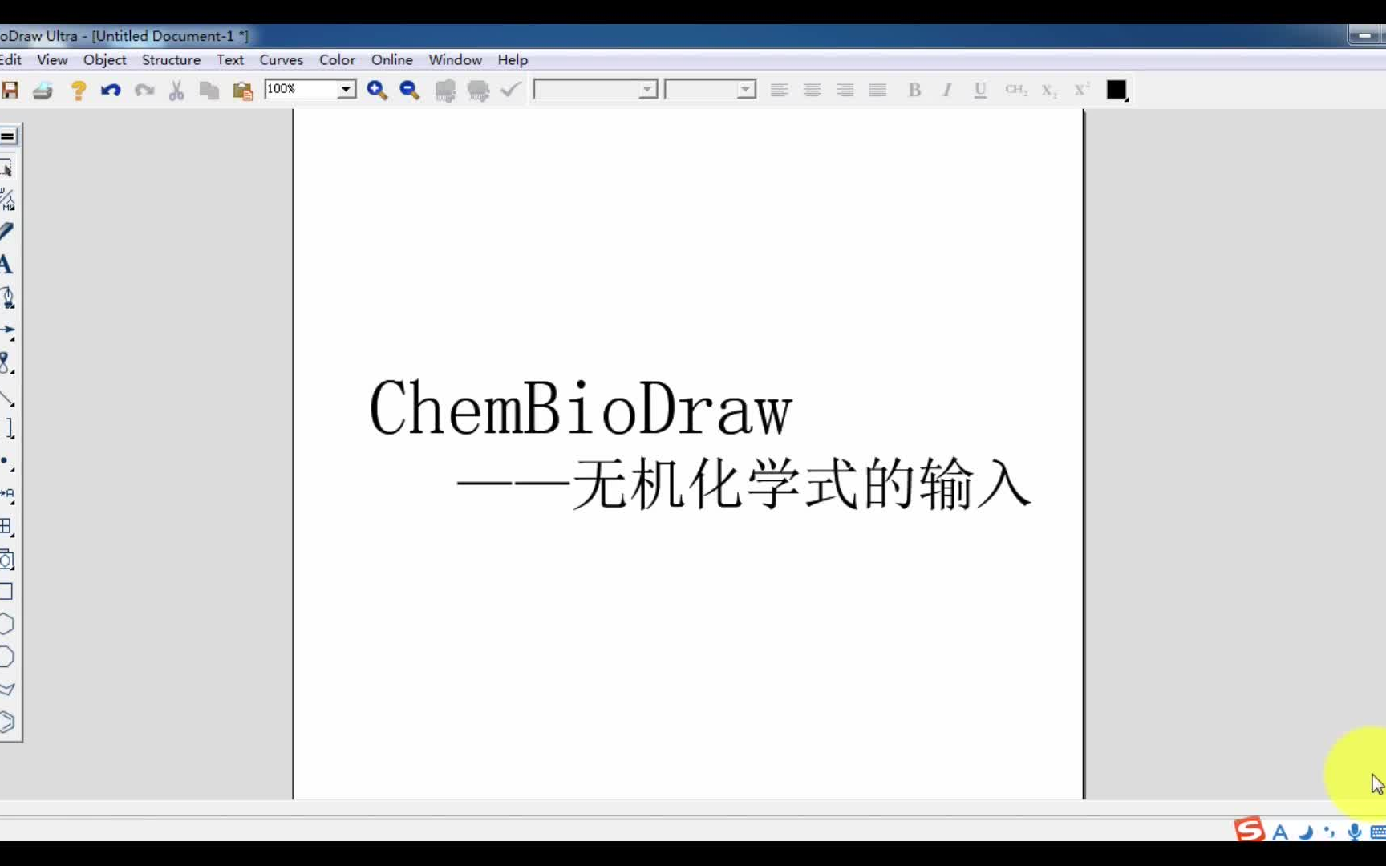The width and height of the screenshot is (1386, 866).
Task: Undo the last action
Action: (111, 90)
